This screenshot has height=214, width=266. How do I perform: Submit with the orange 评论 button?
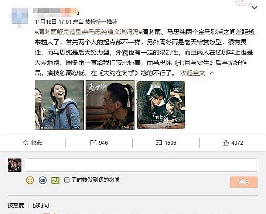pyautogui.click(x=243, y=182)
